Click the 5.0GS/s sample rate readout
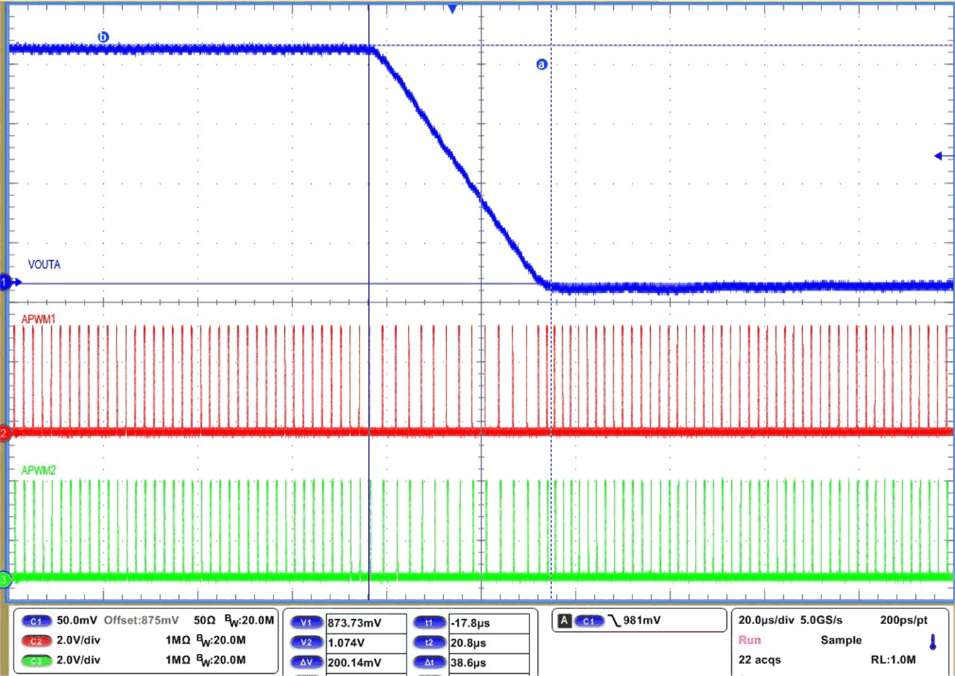This screenshot has width=955, height=676. (x=820, y=620)
